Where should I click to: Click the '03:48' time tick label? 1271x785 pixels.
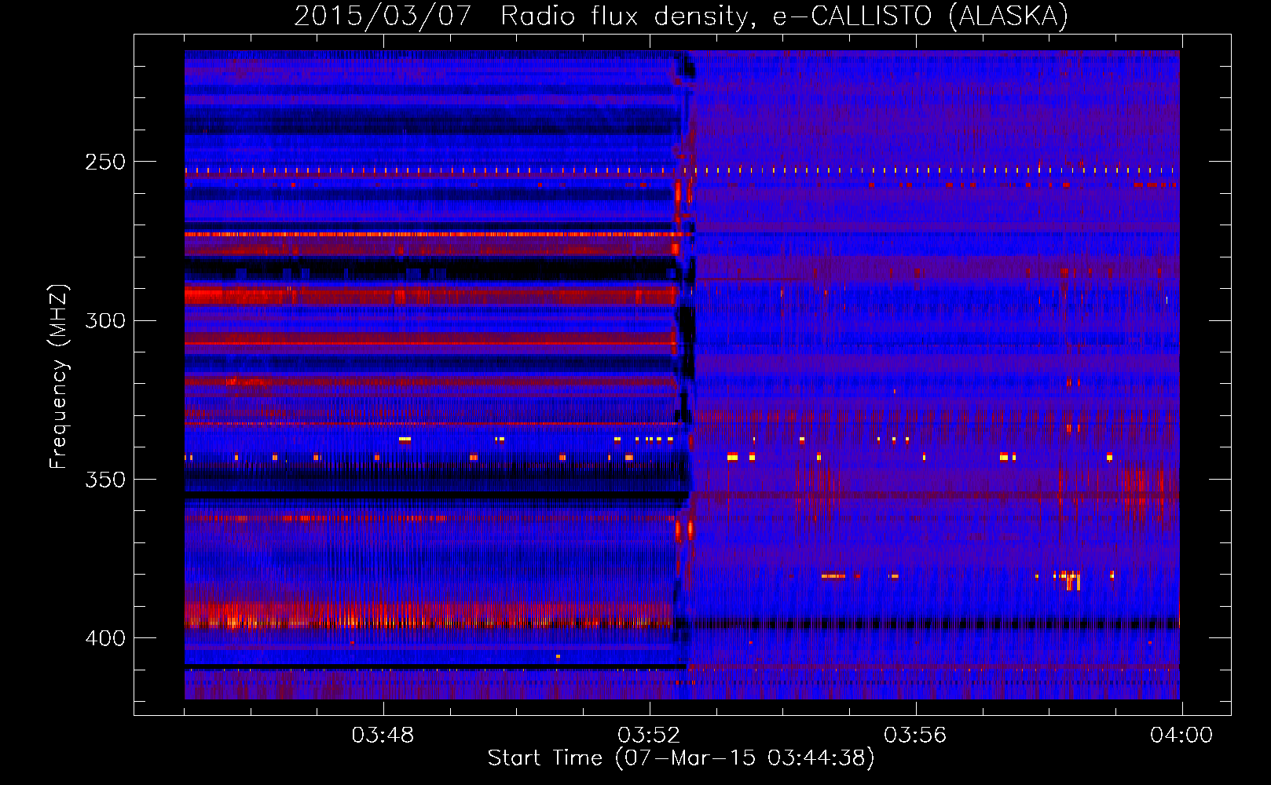383,735
